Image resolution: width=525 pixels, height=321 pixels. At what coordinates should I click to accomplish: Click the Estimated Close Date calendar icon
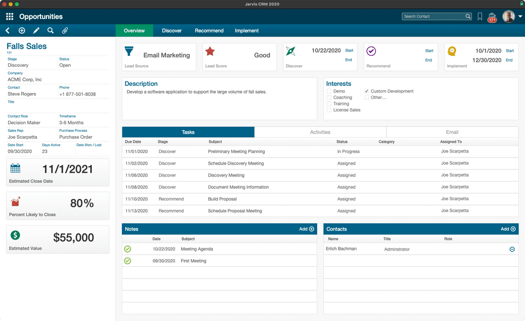15,168
